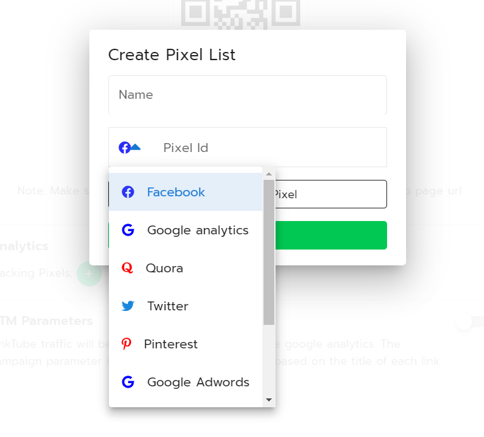484x437 pixels.
Task: Click the Google Adwords G icon
Action: [x=128, y=382]
